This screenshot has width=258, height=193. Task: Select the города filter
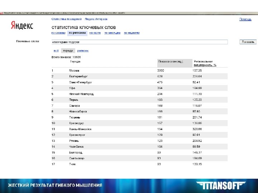68,51
